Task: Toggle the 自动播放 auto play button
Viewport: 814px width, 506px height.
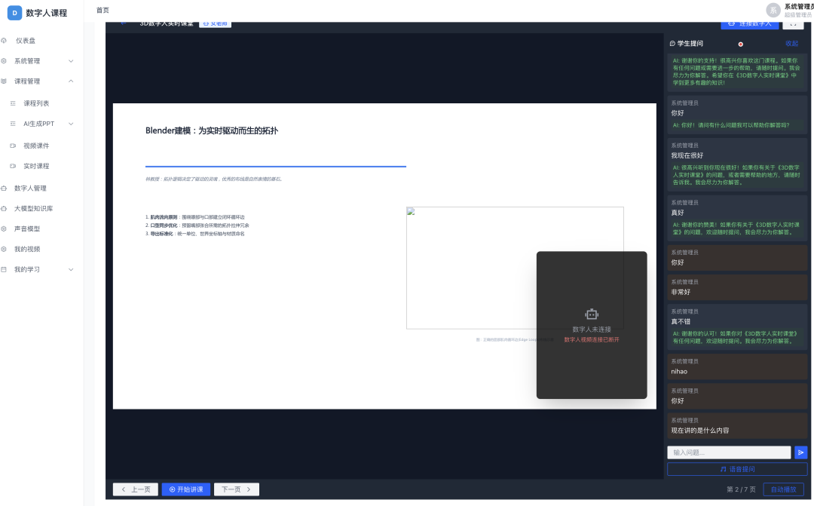Action: [x=783, y=489]
